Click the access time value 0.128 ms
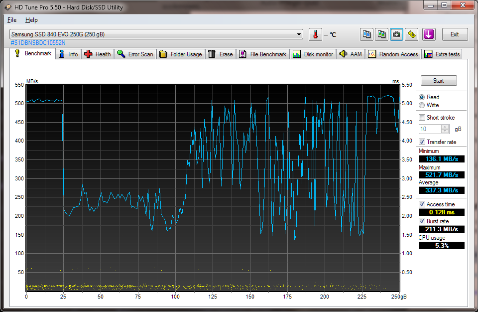Viewport: 478px width, 312px height. tap(442, 212)
